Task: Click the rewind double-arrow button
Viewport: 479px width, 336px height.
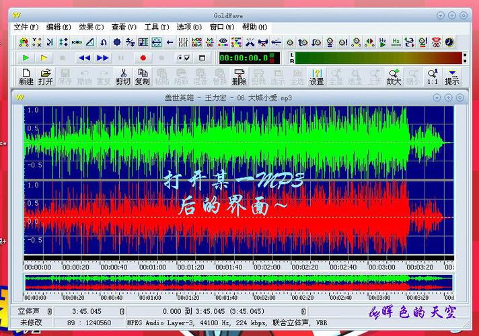Action: click(85, 58)
